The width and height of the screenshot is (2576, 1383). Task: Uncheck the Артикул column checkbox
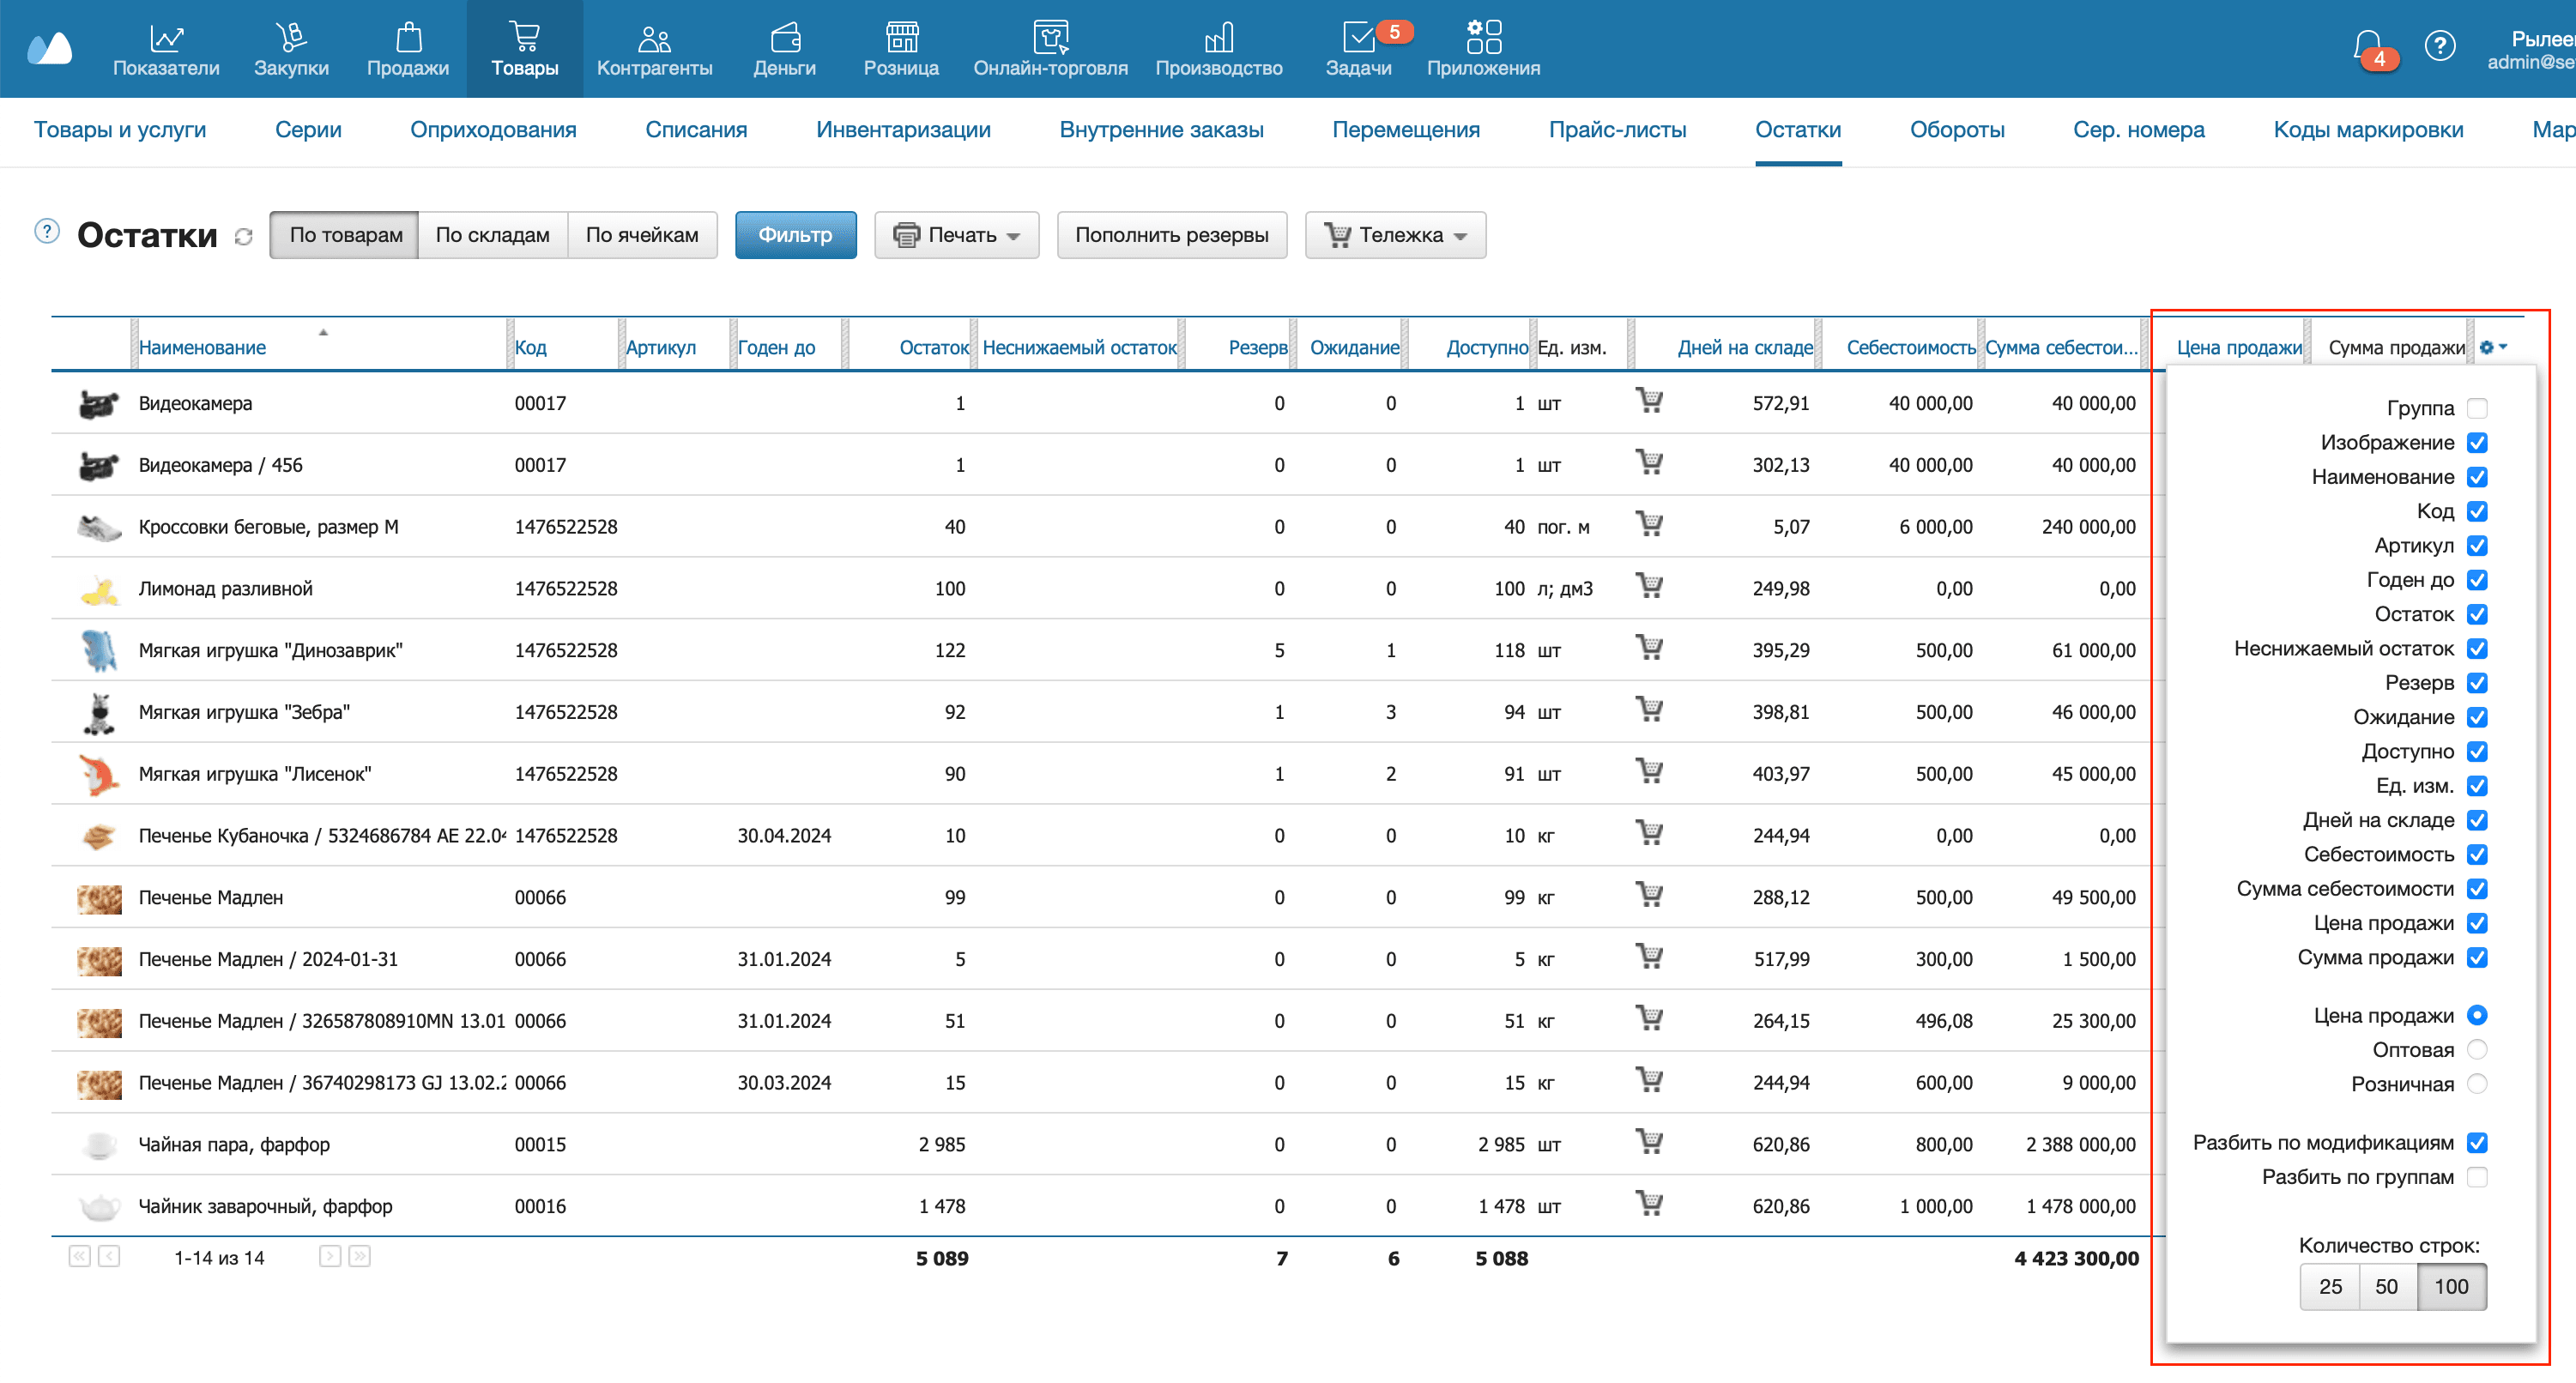pyautogui.click(x=2477, y=545)
